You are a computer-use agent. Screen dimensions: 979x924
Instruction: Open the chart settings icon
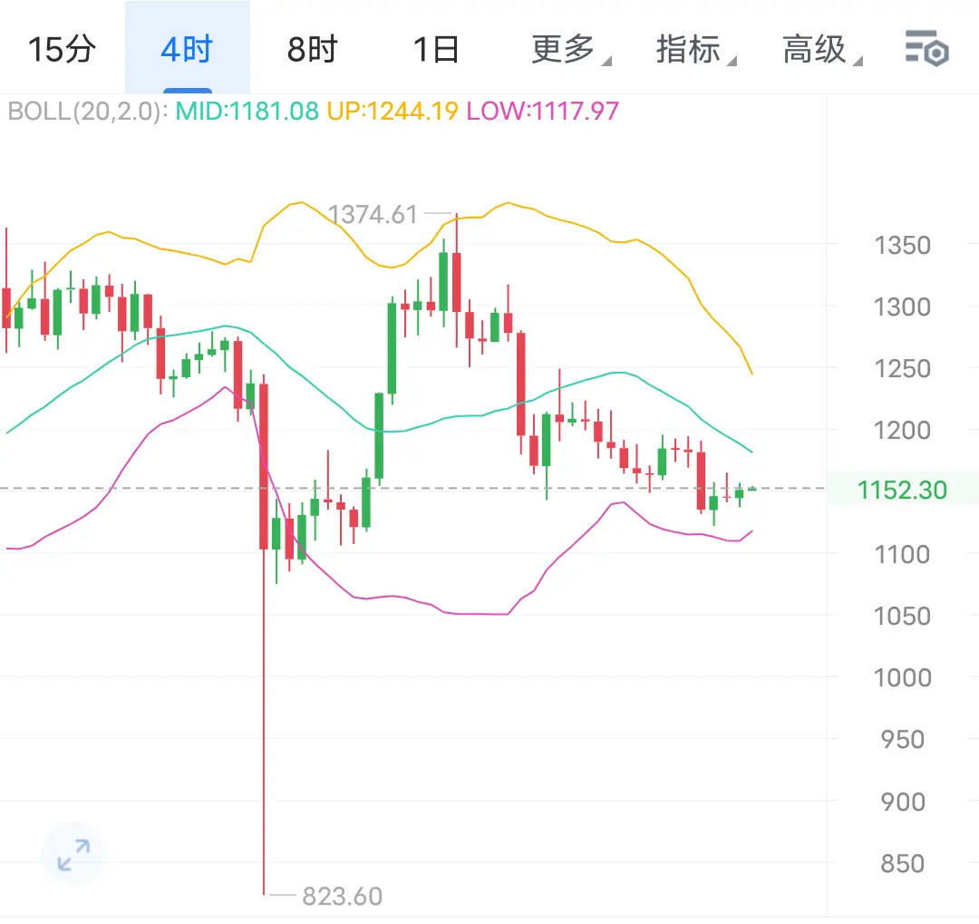(926, 48)
